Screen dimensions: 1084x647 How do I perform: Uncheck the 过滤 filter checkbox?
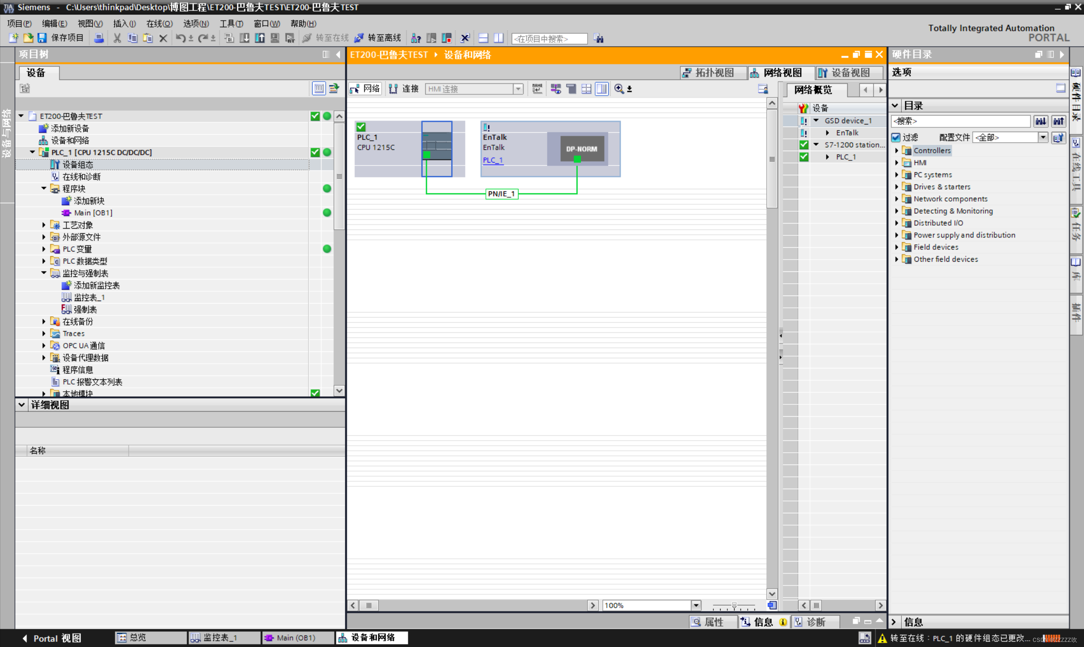(896, 137)
